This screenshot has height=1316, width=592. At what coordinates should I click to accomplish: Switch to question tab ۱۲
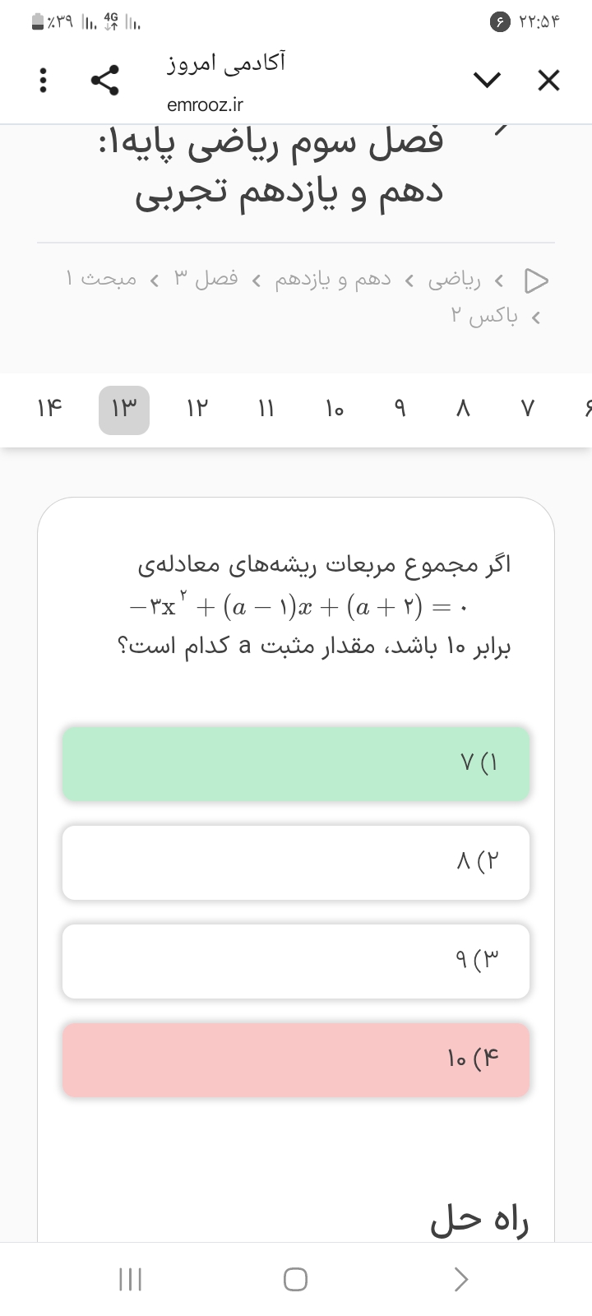pos(197,409)
